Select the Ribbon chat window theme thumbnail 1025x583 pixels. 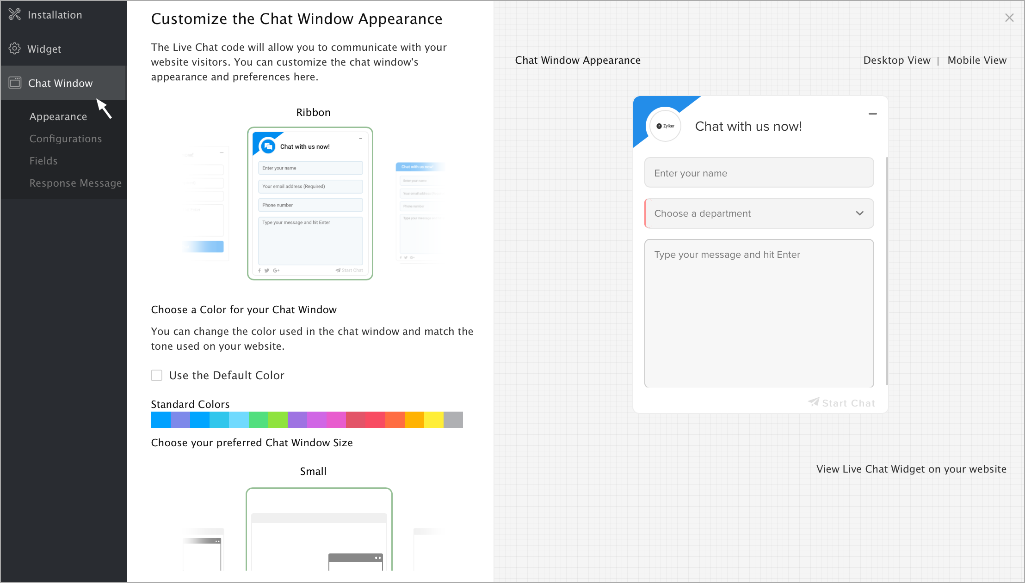pyautogui.click(x=310, y=203)
